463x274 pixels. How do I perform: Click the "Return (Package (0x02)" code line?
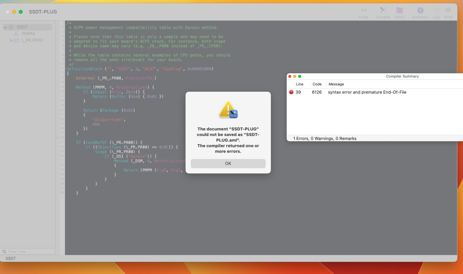tap(109, 110)
